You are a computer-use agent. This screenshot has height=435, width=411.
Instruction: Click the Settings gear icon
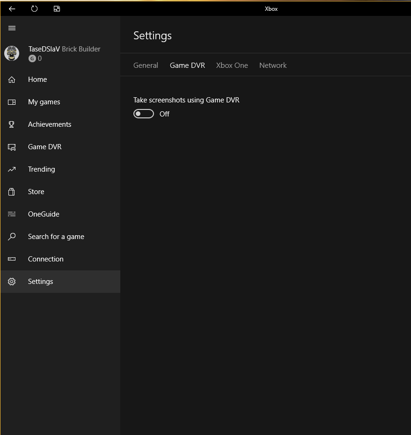pos(12,282)
